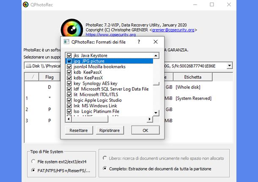Click the QPhotoRec title bar app icon
Image resolution: width=258 pixels, height=182 pixels.
pyautogui.click(x=26, y=5)
